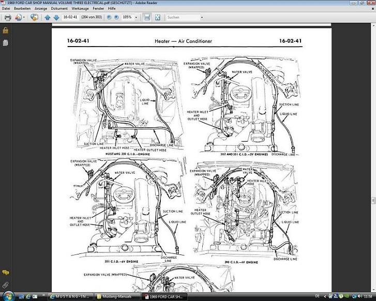Open the zoom level dropdown arrow

136,18
